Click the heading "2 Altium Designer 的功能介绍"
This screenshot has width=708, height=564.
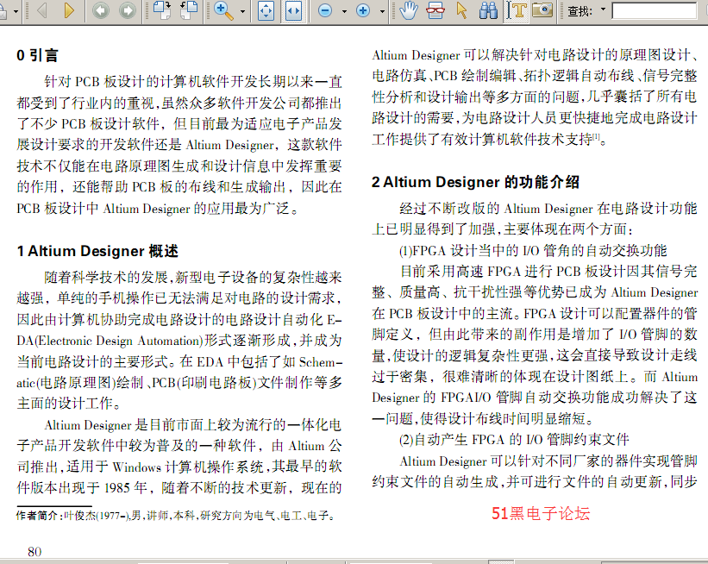point(475,182)
